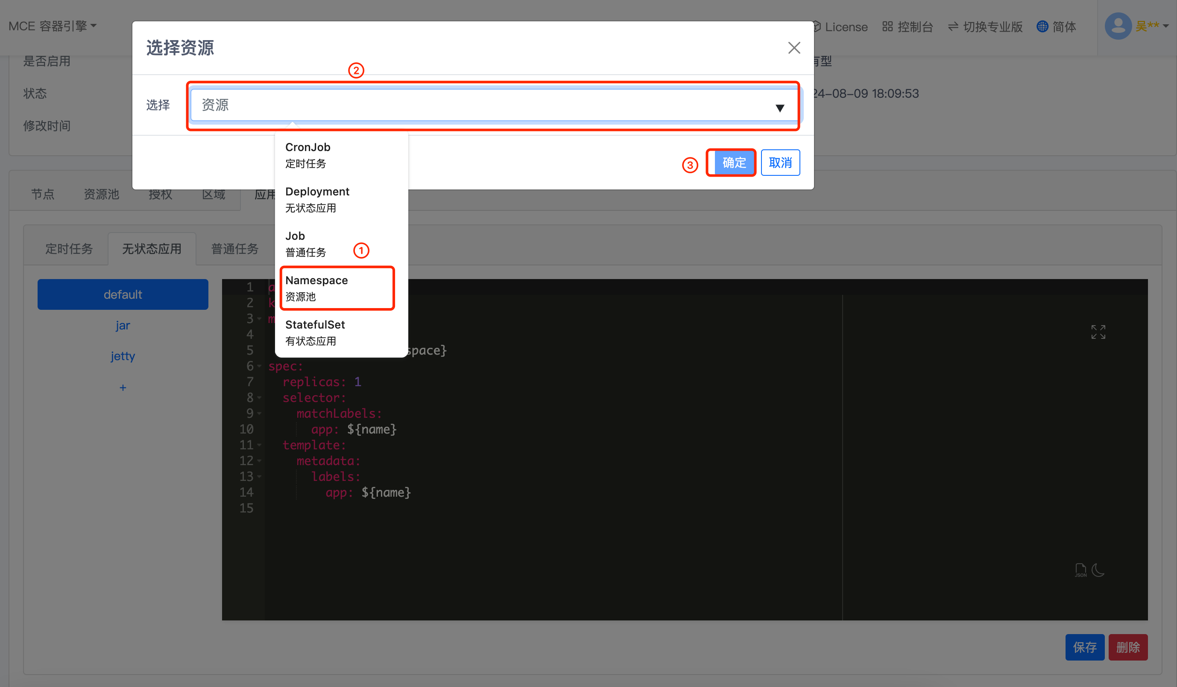Select StatefulSet 有状态应用 option
Viewport: 1177px width, 687px height.
341,332
